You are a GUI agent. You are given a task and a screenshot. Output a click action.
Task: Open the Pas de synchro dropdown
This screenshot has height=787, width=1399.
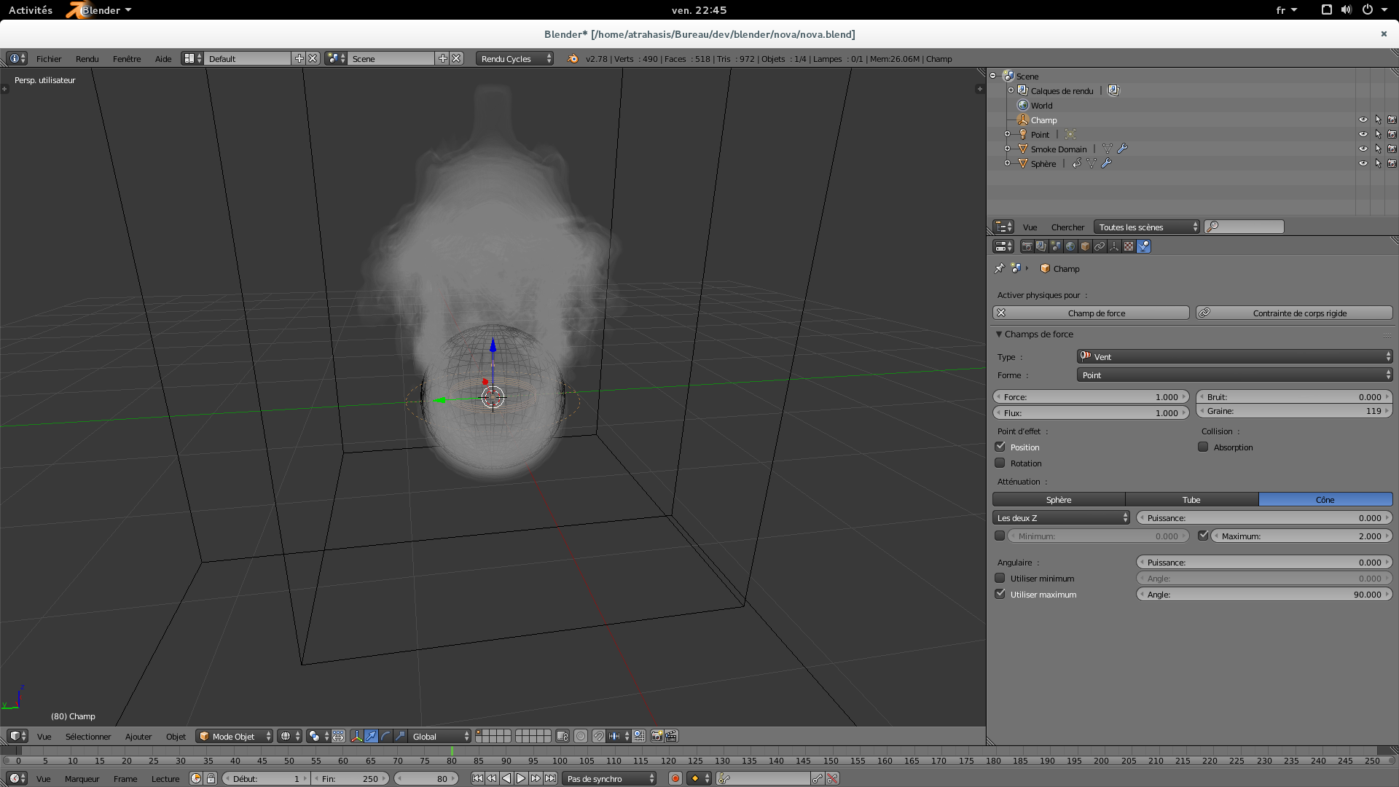608,778
